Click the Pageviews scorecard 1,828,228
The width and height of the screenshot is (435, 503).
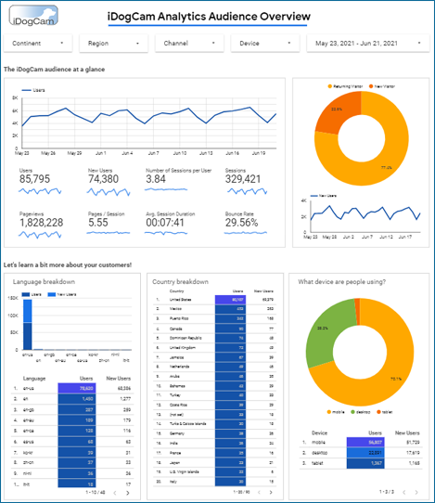pos(42,223)
